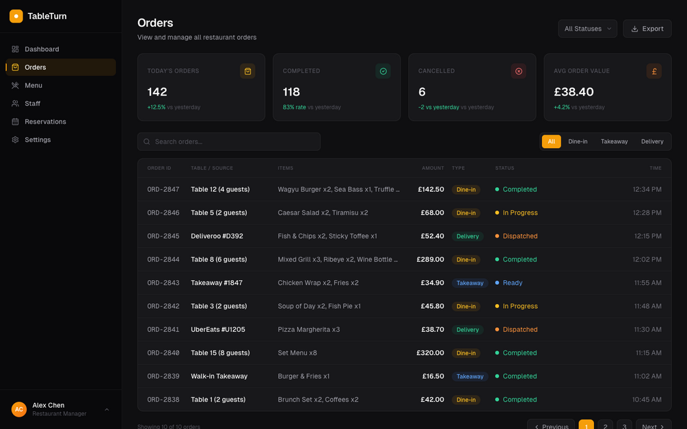This screenshot has width=687, height=429.
Task: Click In Progress status for ORD-2842
Action: (517, 307)
